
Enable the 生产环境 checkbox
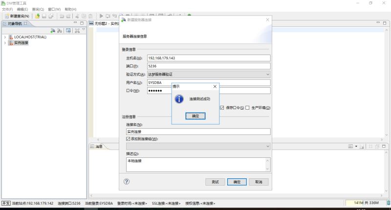[247, 108]
